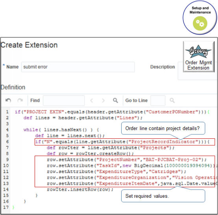This screenshot has width=218, height=215.
Task: Click line number 3 in the gutter
Action: [x=7, y=124]
